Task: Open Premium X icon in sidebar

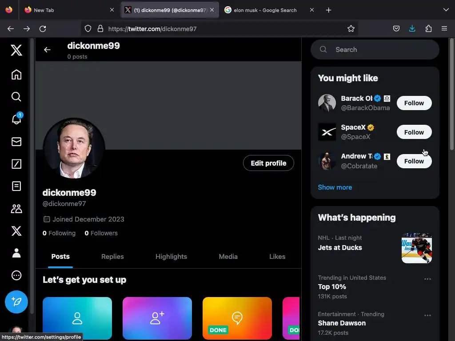Action: tap(16, 231)
